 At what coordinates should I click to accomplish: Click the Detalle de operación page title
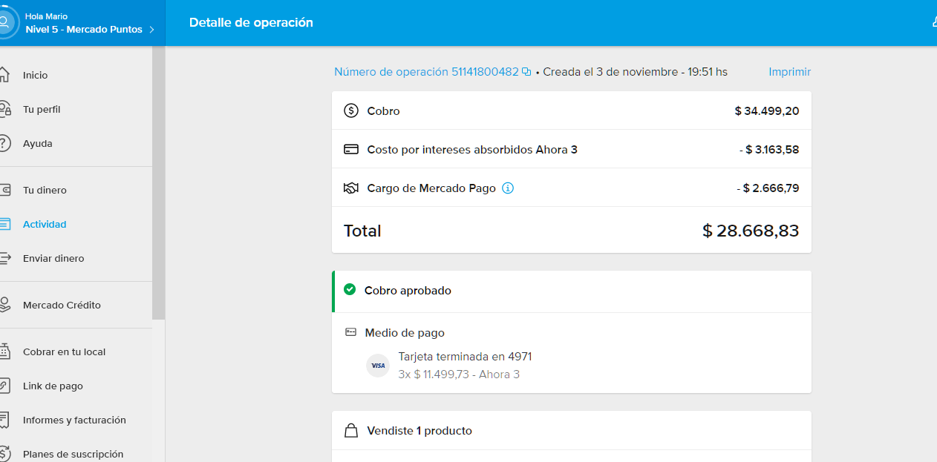click(251, 22)
